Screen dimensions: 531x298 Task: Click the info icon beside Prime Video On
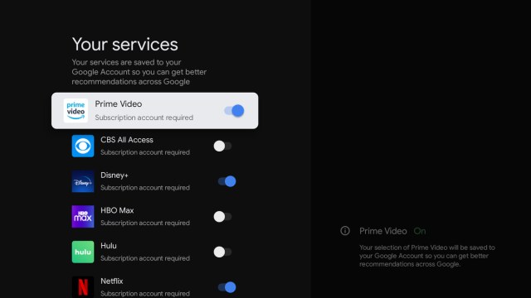[345, 231]
